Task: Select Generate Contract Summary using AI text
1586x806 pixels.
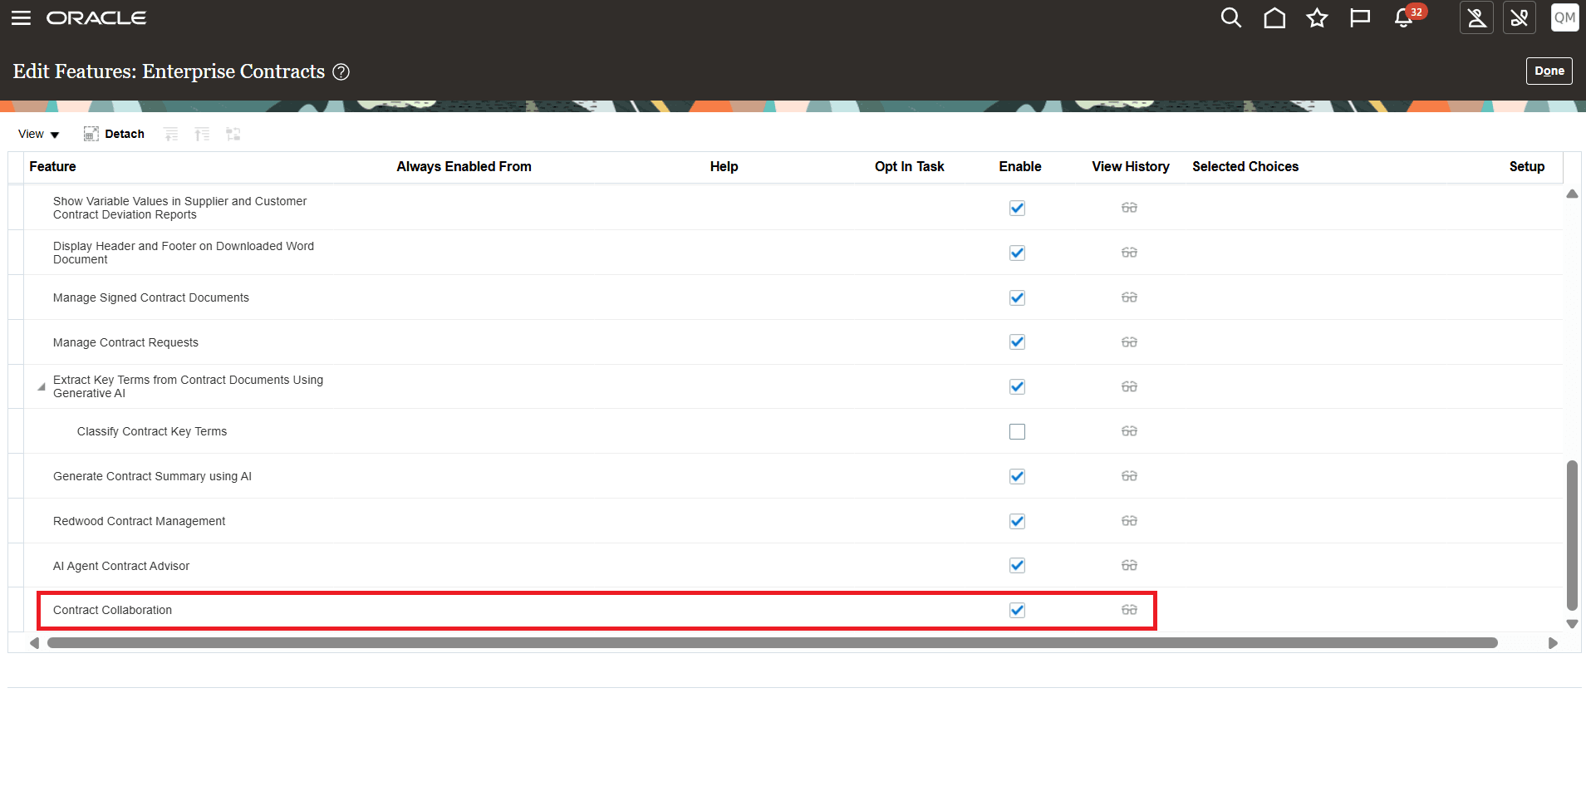Action: coord(152,476)
